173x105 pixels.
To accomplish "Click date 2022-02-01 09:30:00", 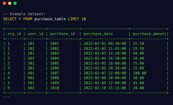I will click(x=105, y=43).
